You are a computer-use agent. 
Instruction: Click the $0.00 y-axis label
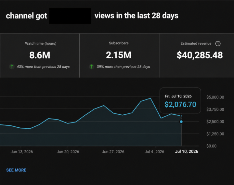[211, 146]
